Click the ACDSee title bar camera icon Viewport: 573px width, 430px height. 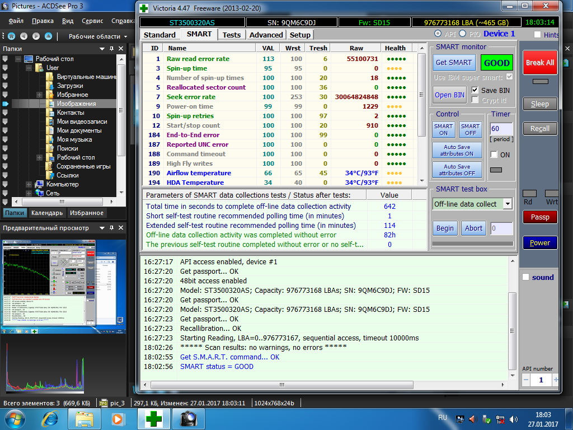point(5,6)
